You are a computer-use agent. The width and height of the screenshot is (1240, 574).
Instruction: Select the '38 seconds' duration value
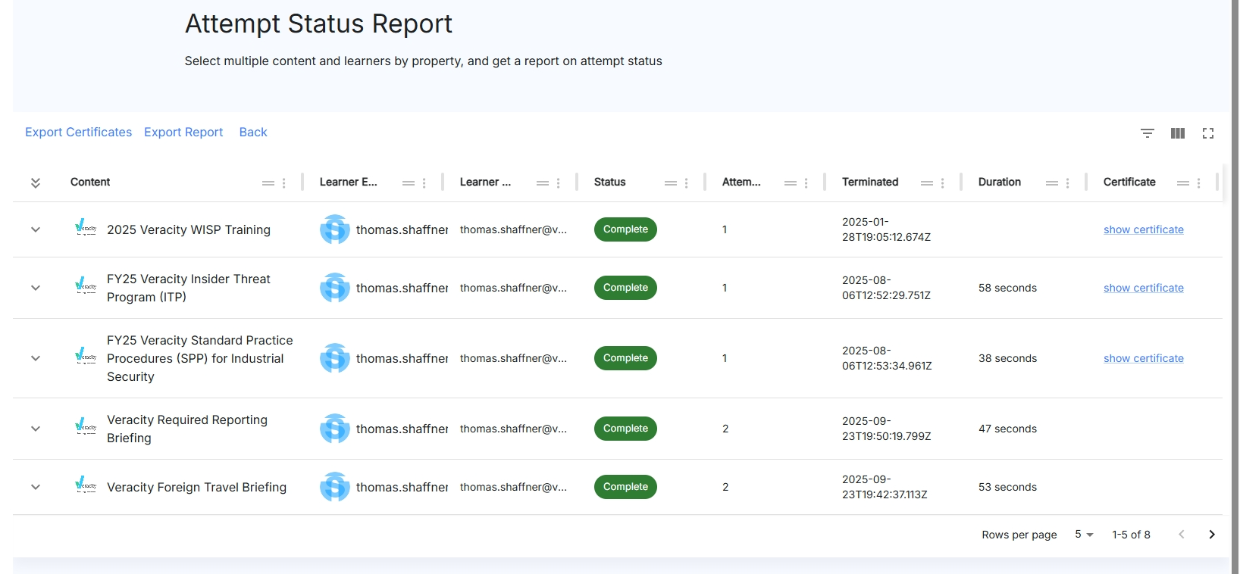pos(1007,358)
